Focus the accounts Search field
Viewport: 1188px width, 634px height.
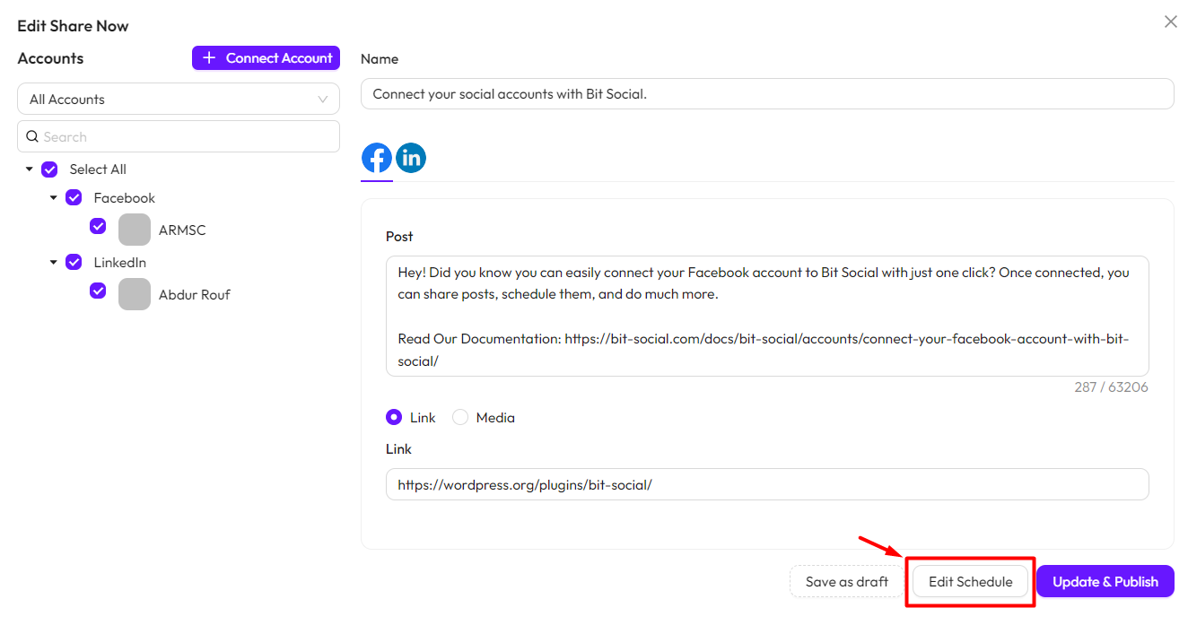coord(179,136)
